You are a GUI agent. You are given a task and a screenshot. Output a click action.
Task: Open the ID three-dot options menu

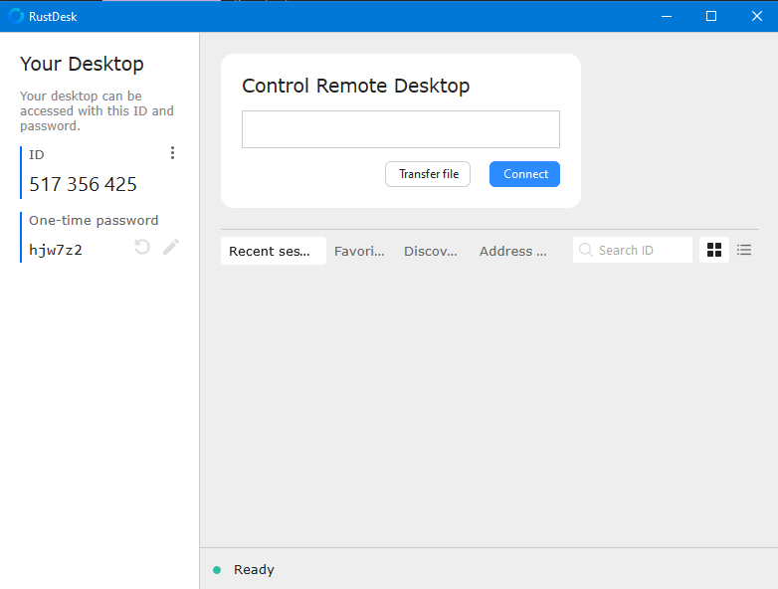pos(172,153)
